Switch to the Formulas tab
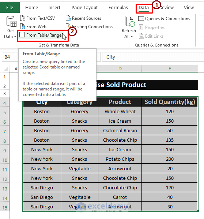This screenshot has width=204, height=219. 118,7
